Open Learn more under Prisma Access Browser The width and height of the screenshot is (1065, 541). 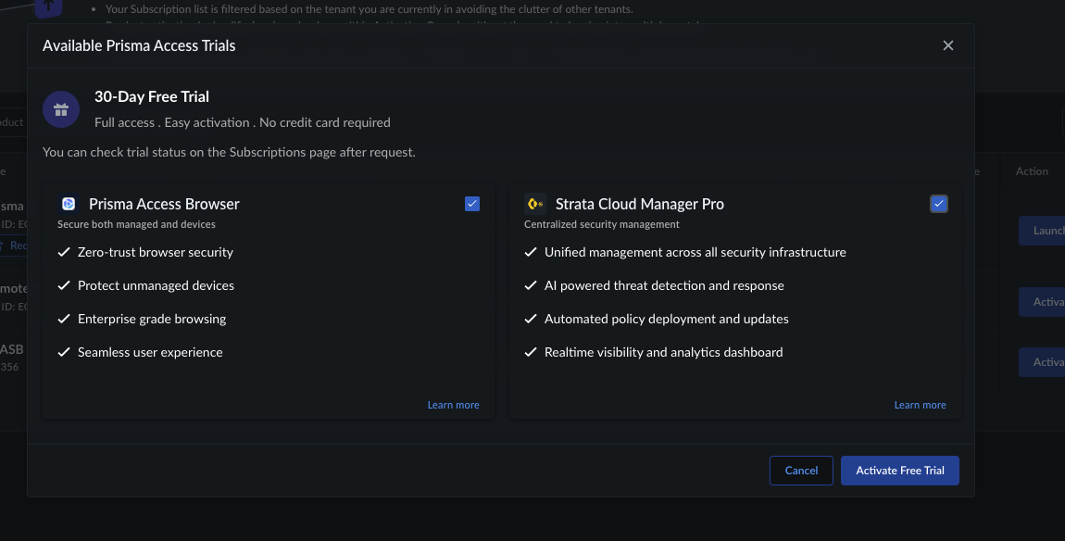point(453,405)
